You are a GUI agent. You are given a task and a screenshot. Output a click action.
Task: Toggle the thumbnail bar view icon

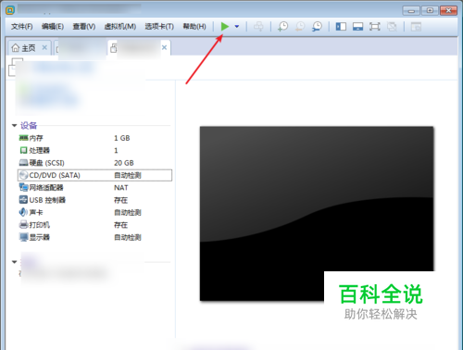coord(357,27)
